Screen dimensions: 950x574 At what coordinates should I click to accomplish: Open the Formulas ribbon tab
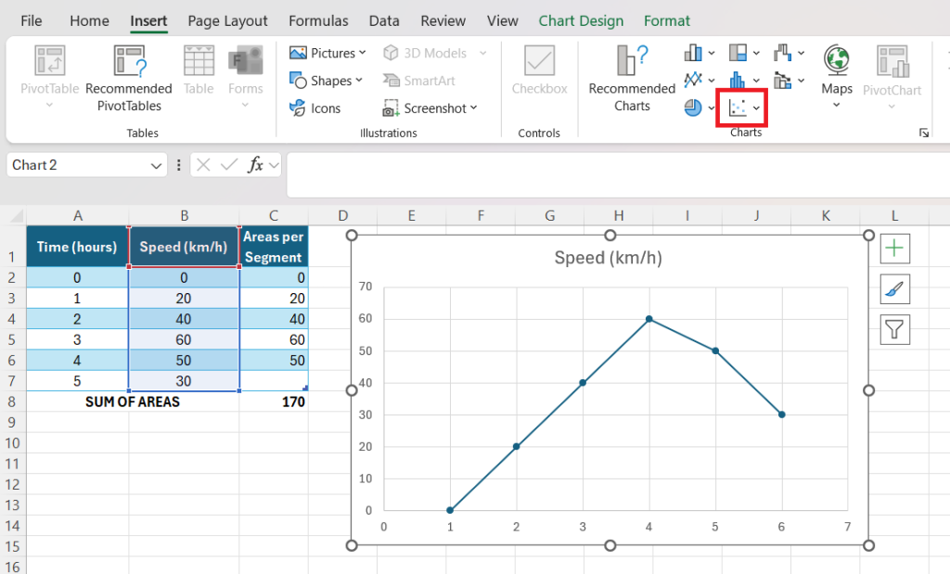pyautogui.click(x=318, y=20)
